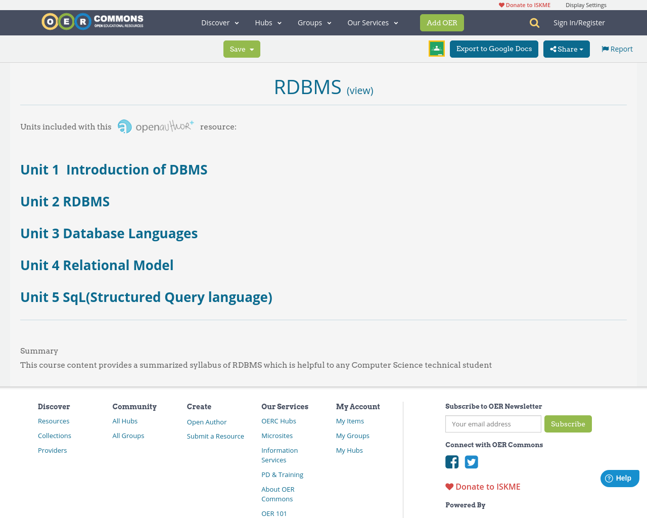Click the view link next to RDBMS

pos(360,90)
